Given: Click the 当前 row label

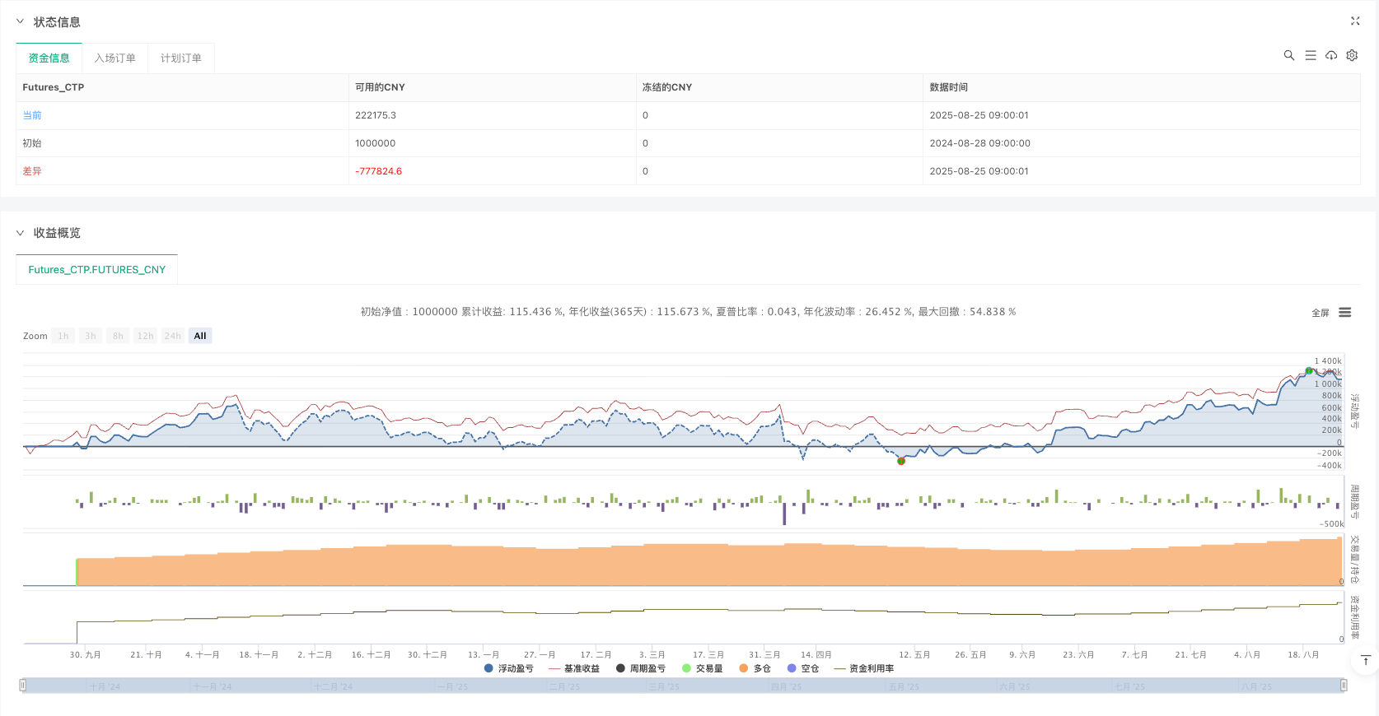Looking at the screenshot, I should 32,115.
